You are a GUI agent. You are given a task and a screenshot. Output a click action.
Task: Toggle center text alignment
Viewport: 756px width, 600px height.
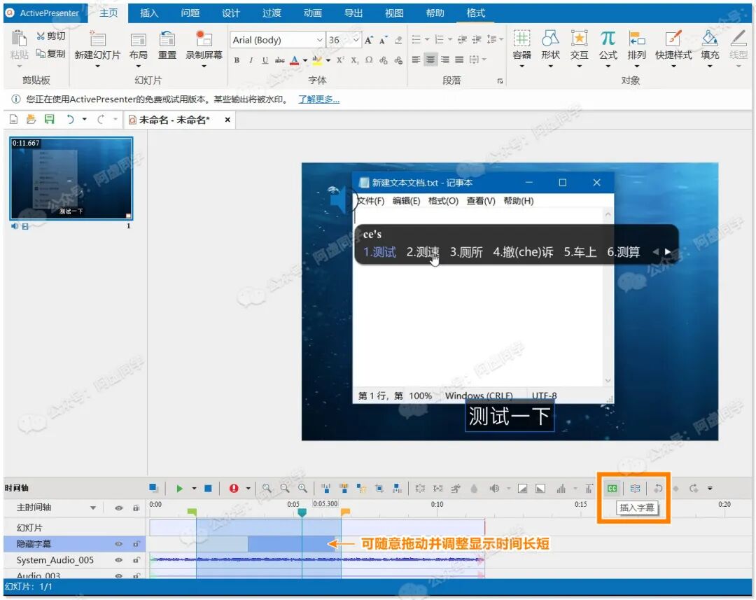430,60
